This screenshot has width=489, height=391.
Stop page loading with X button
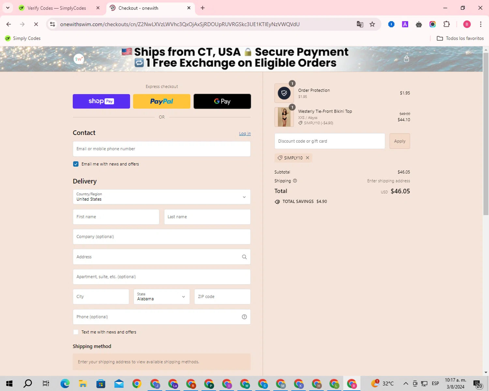point(36,24)
